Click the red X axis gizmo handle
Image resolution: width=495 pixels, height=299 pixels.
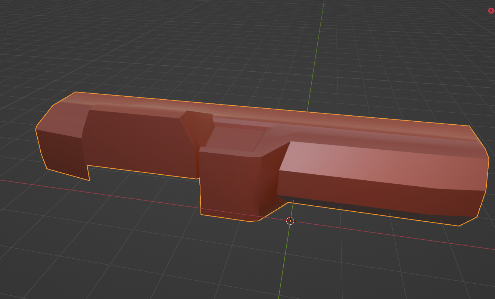(x=491, y=11)
